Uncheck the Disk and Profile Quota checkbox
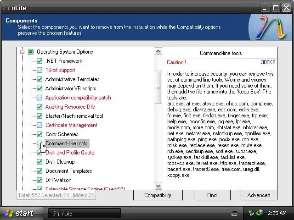294x220 pixels. (x=40, y=153)
